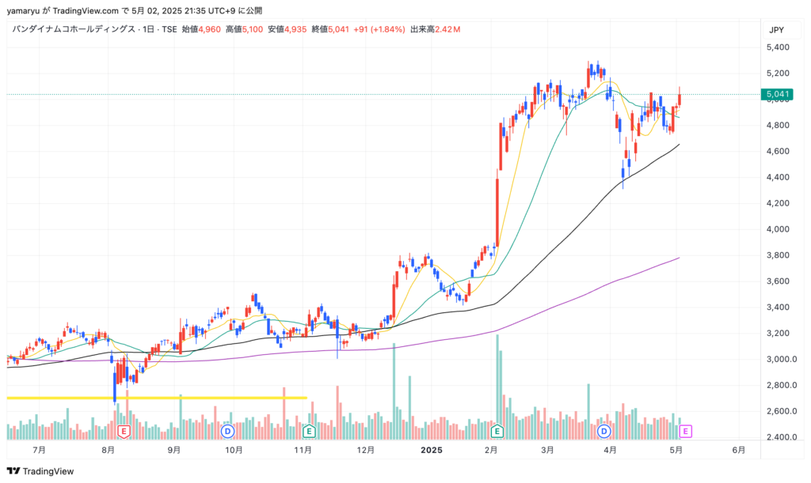Click the red earnings E marker in August
Image resolution: width=811 pixels, height=483 pixels.
pyautogui.click(x=124, y=431)
